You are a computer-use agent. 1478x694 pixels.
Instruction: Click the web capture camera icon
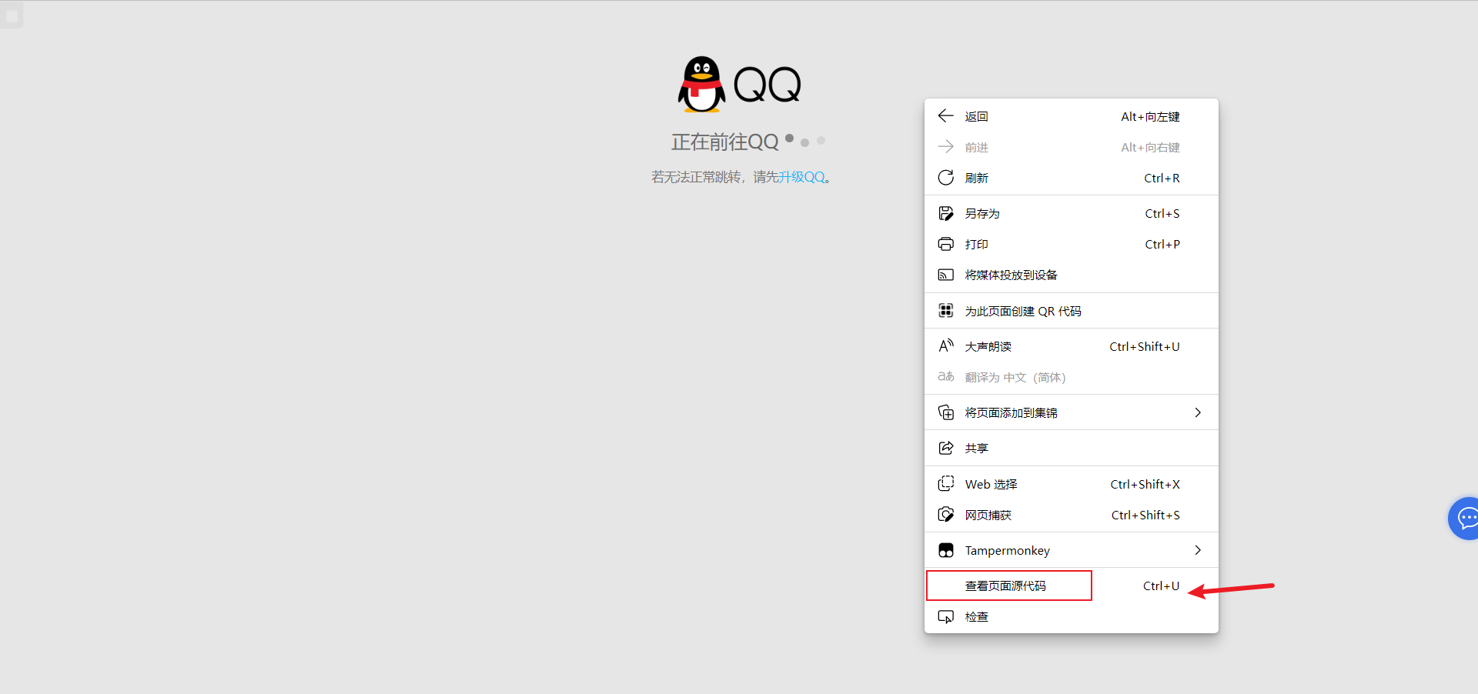946,515
